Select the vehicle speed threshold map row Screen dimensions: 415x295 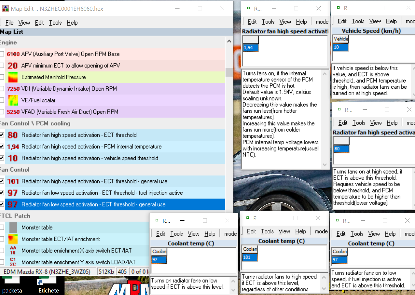[x=90, y=158]
